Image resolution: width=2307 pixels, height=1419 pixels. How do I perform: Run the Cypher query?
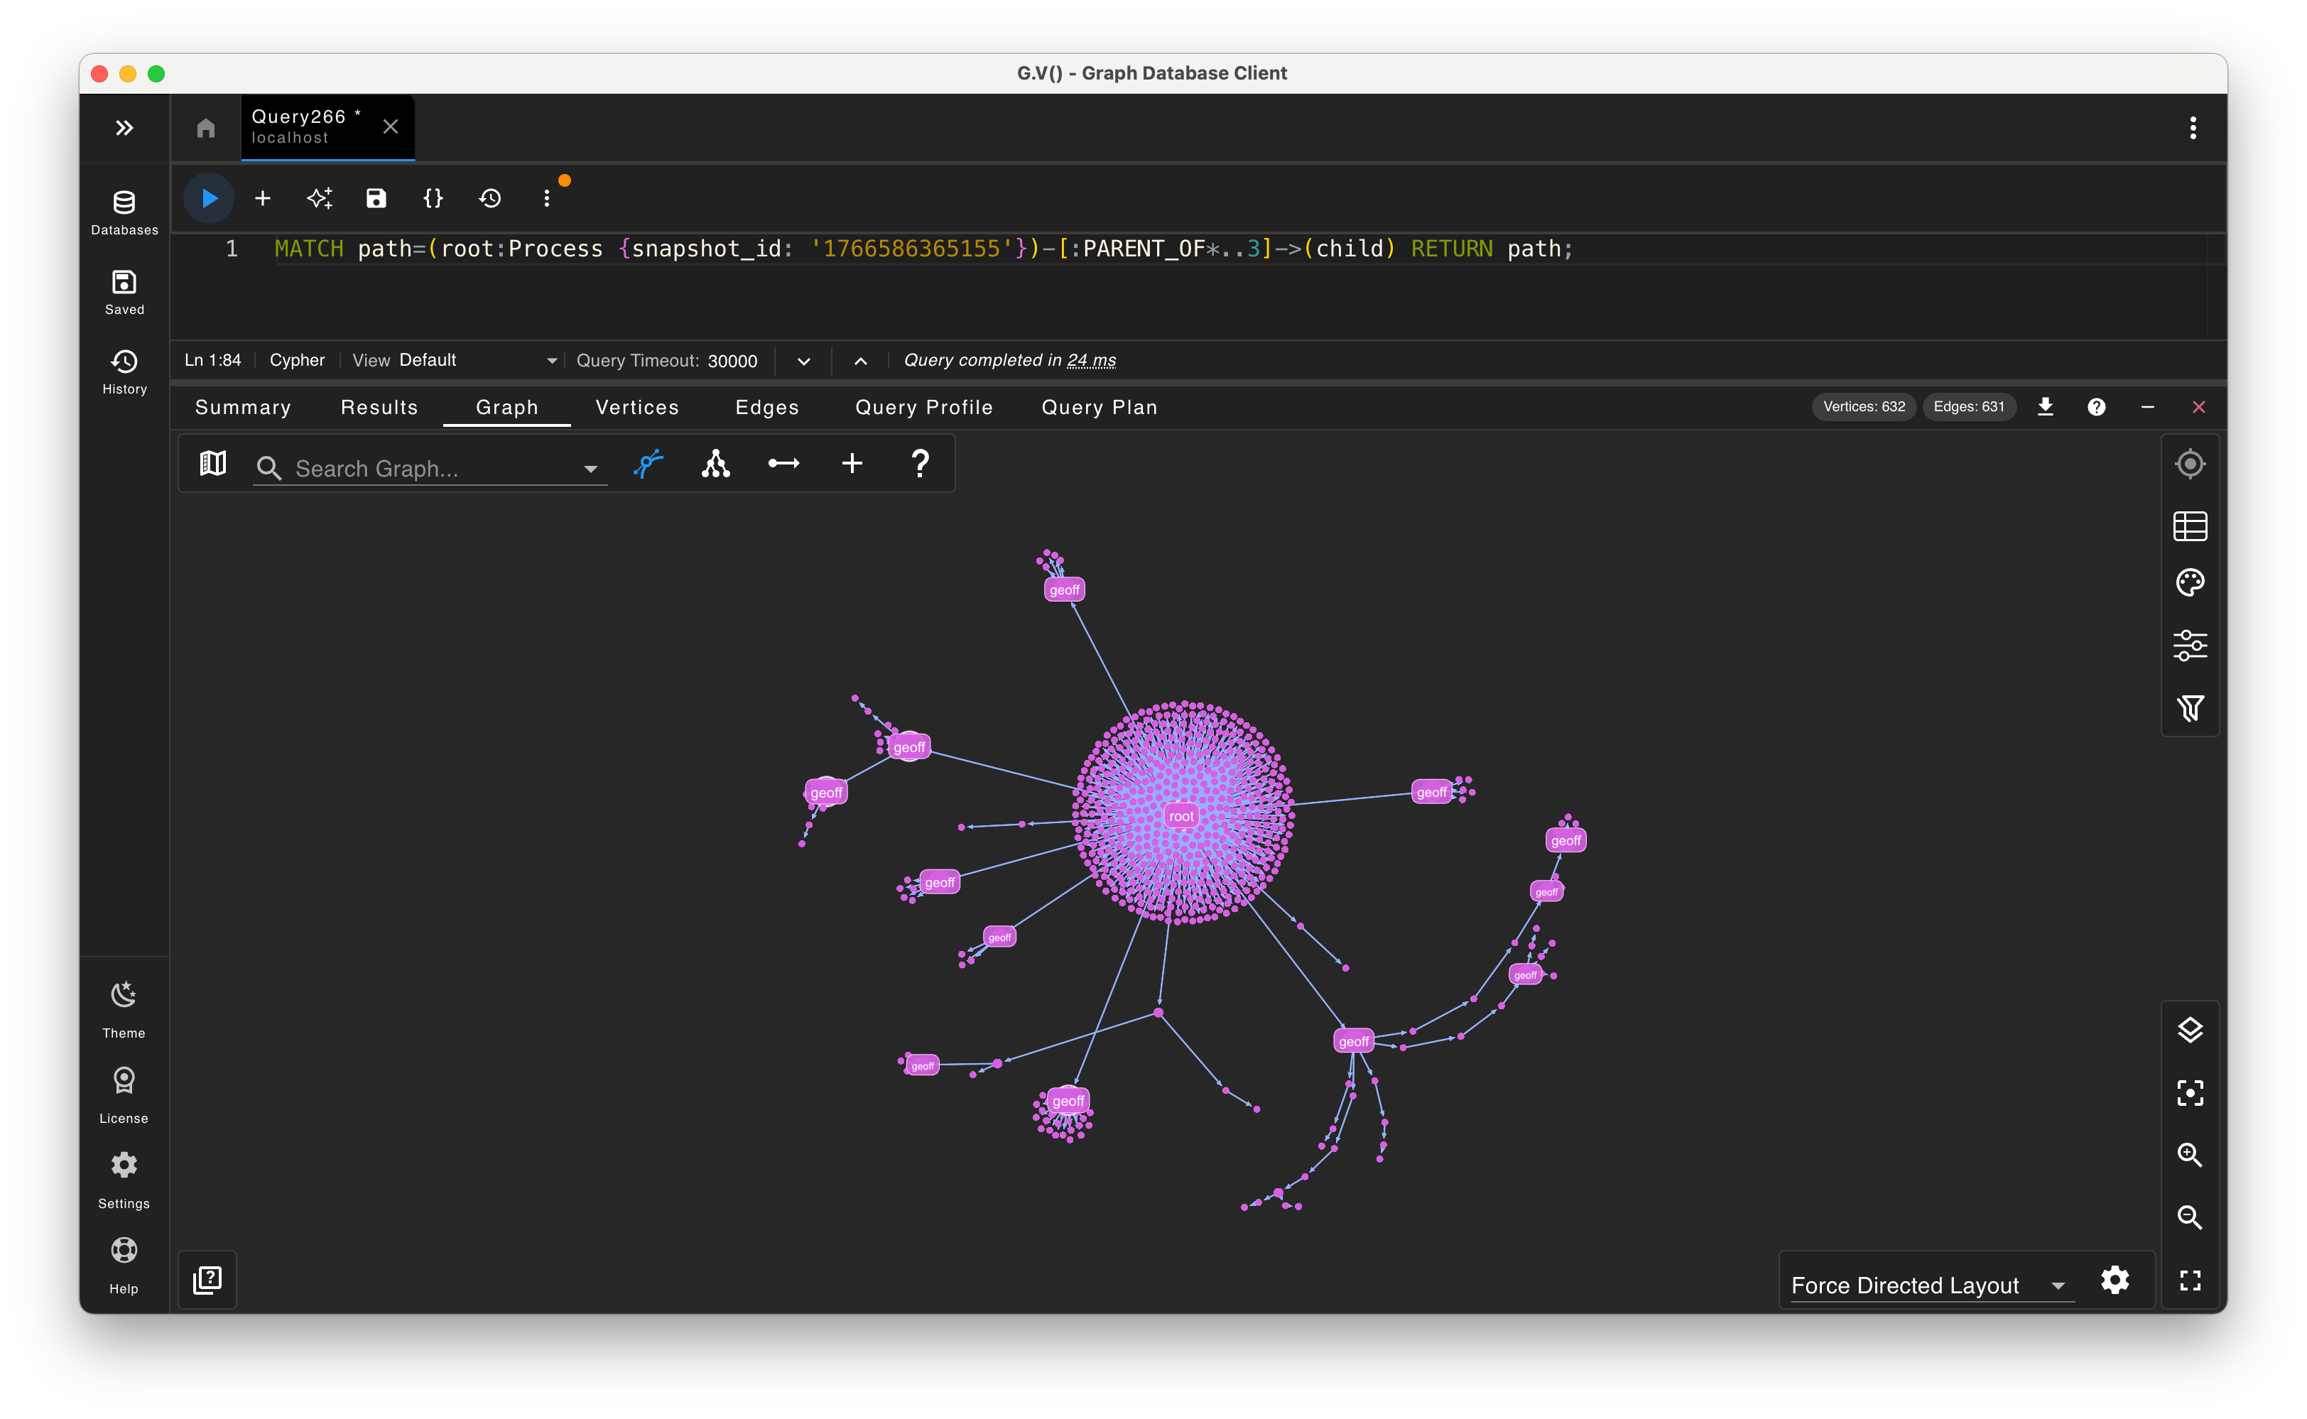point(207,198)
